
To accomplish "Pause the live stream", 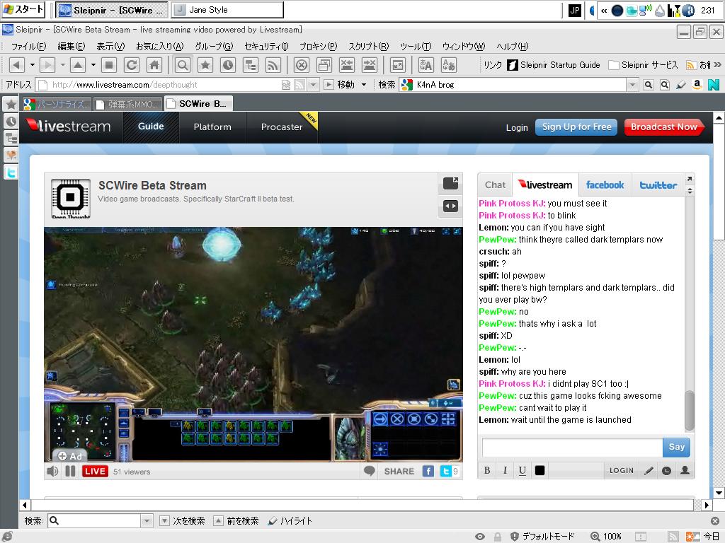I will click(x=70, y=472).
